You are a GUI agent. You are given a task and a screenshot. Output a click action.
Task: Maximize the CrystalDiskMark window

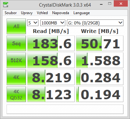point(110,4)
